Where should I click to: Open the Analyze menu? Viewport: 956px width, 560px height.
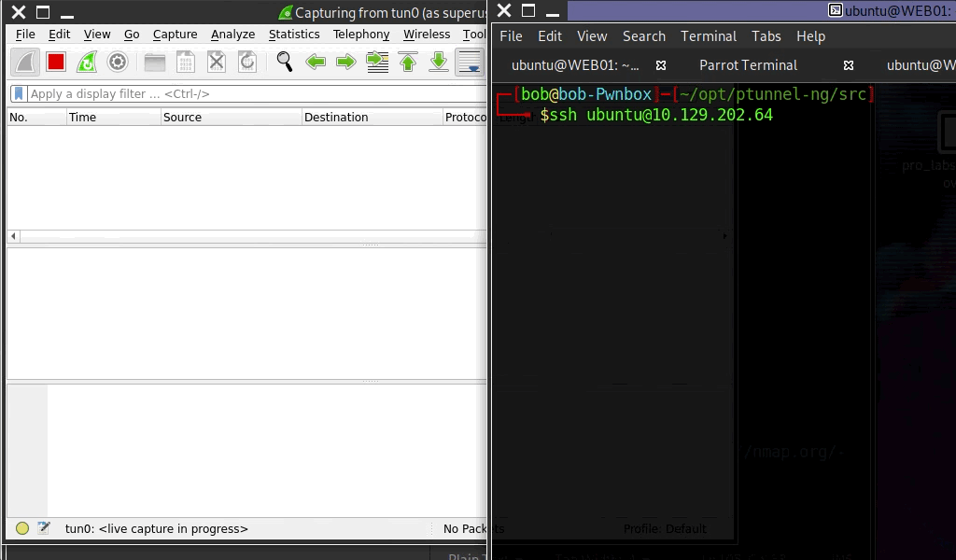tap(232, 35)
